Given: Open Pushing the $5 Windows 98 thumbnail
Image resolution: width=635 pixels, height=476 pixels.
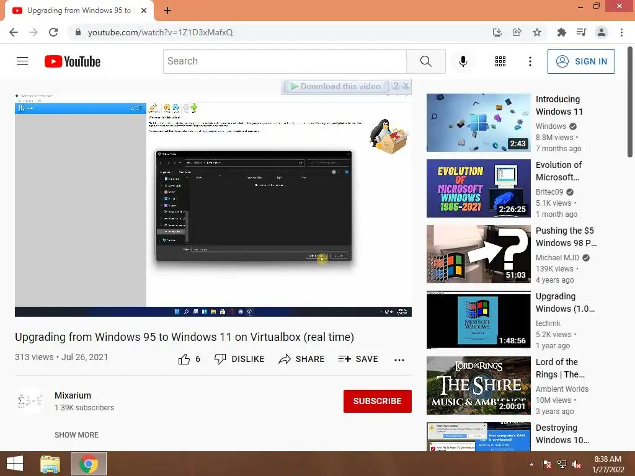Looking at the screenshot, I should coord(478,253).
